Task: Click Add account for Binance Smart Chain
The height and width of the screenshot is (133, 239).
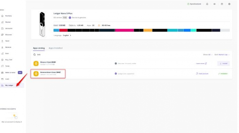Action: click(x=202, y=74)
